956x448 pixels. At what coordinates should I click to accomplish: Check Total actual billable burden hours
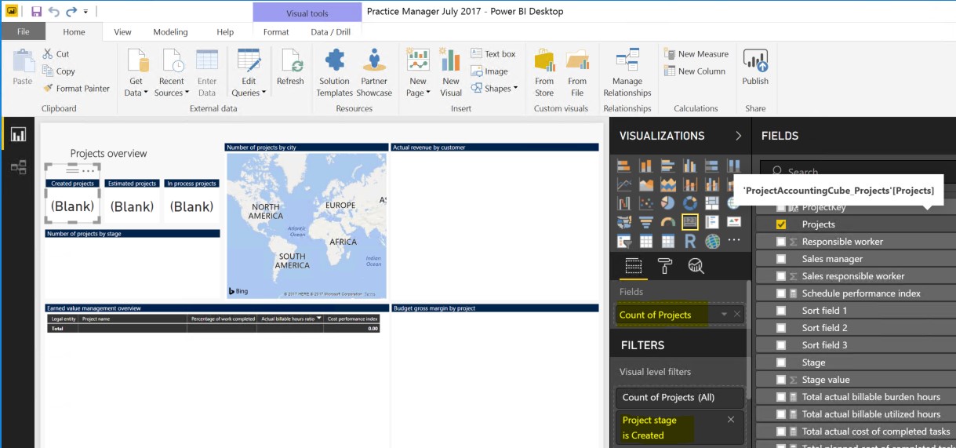coord(781,397)
